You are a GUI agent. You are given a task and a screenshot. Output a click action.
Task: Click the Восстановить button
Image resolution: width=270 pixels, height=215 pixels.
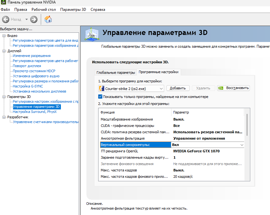[x=233, y=88]
